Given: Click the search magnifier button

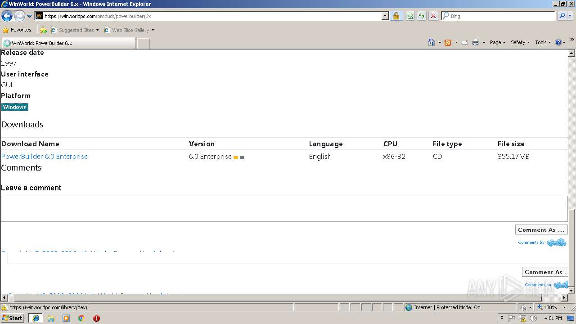Looking at the screenshot, I should pos(562,16).
